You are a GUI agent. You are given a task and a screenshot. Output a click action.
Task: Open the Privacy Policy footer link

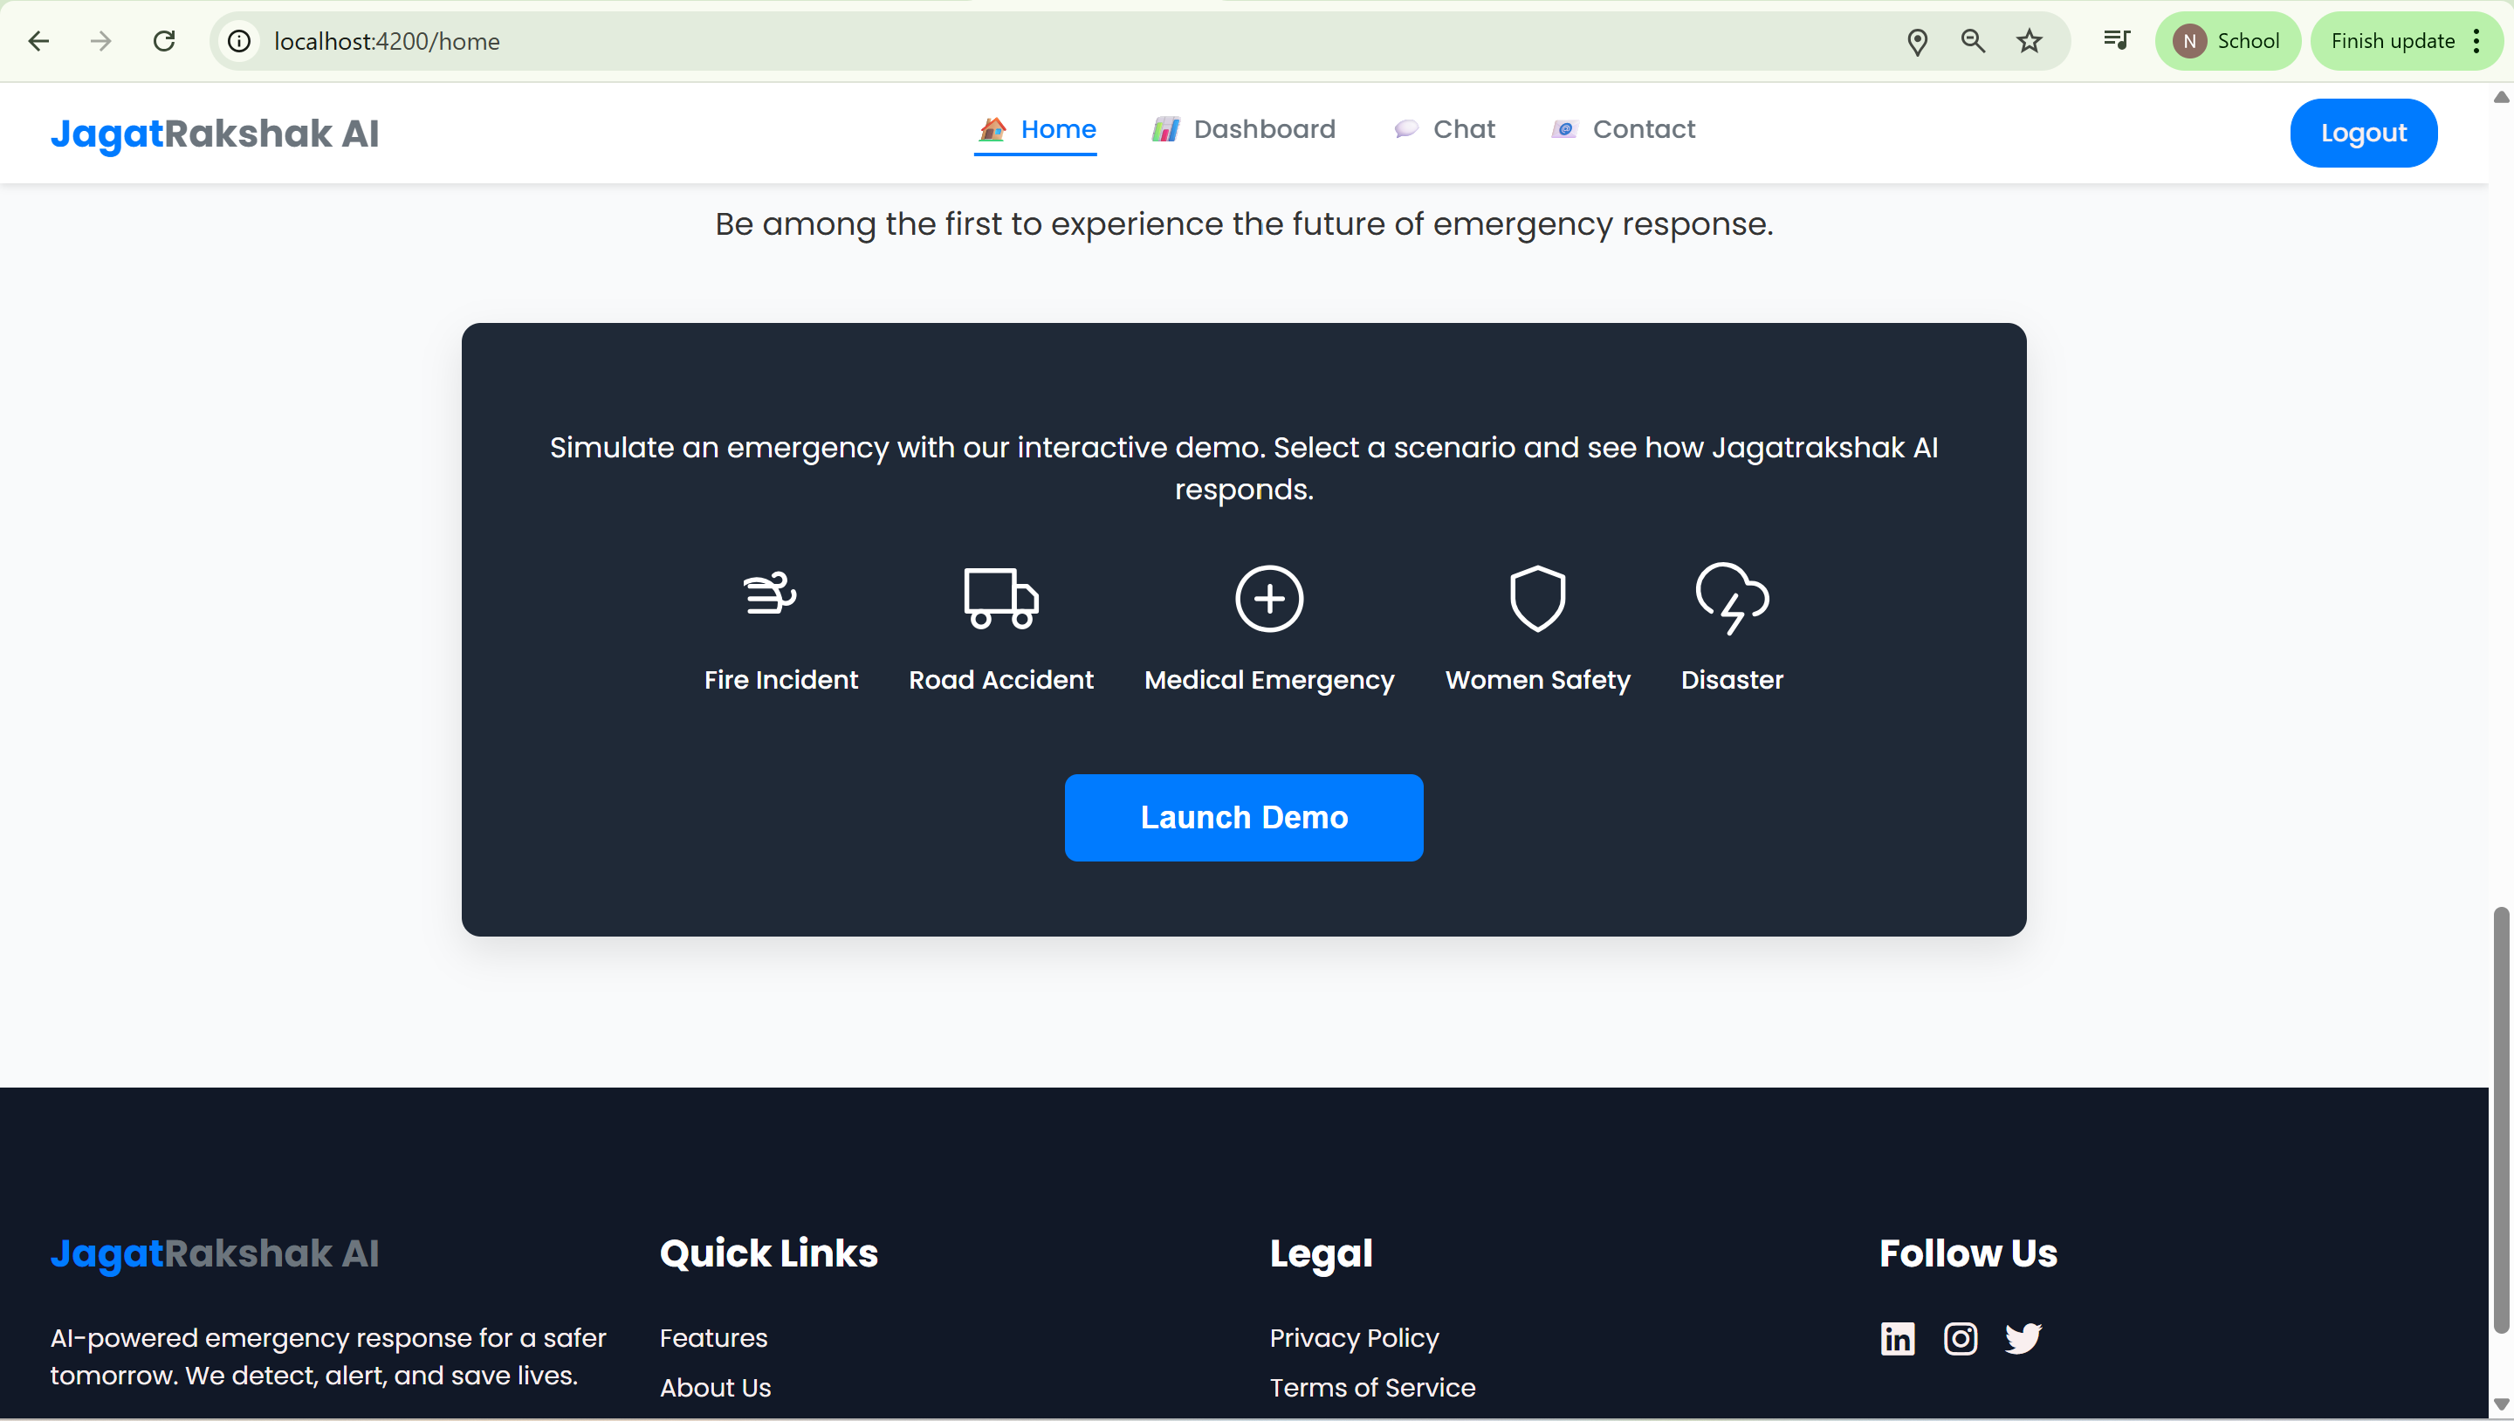tap(1354, 1338)
